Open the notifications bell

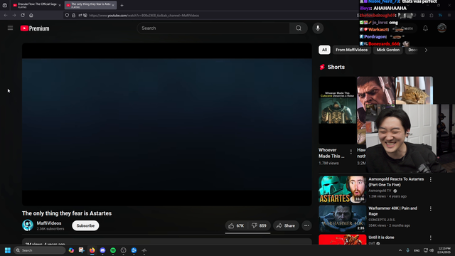425,28
